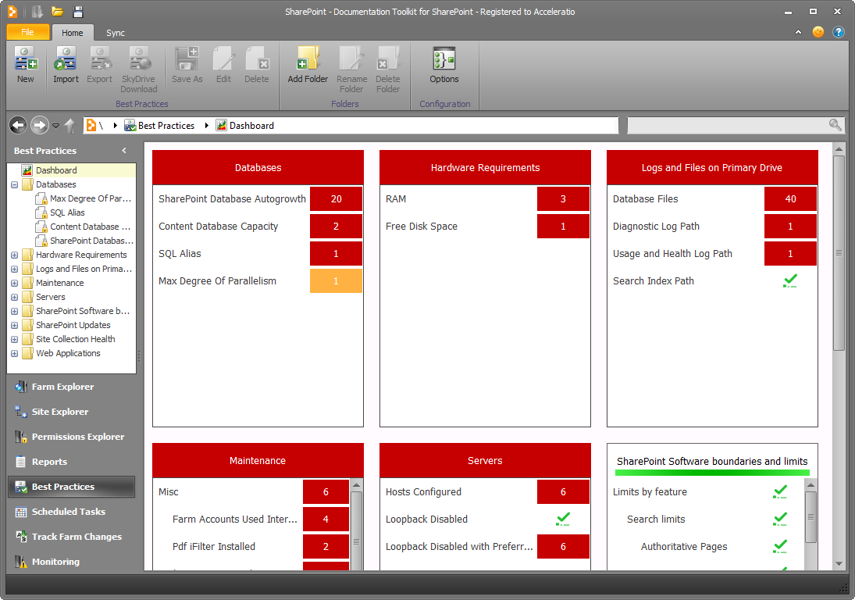Expand the Web Applications tree node
This screenshot has height=600, width=855.
(x=15, y=354)
